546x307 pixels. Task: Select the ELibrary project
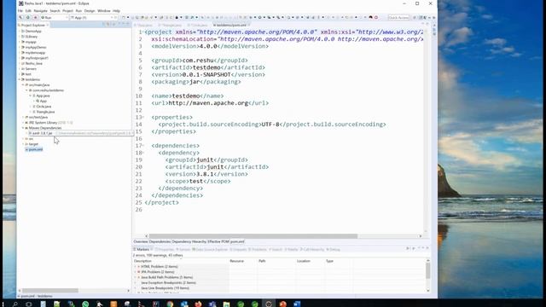tap(32, 37)
